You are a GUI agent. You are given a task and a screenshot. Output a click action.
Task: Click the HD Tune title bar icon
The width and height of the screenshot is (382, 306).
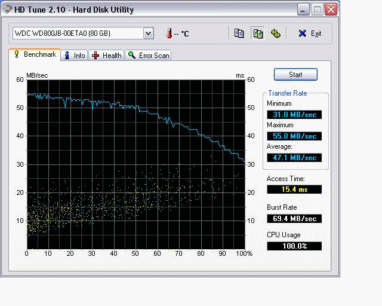8,10
